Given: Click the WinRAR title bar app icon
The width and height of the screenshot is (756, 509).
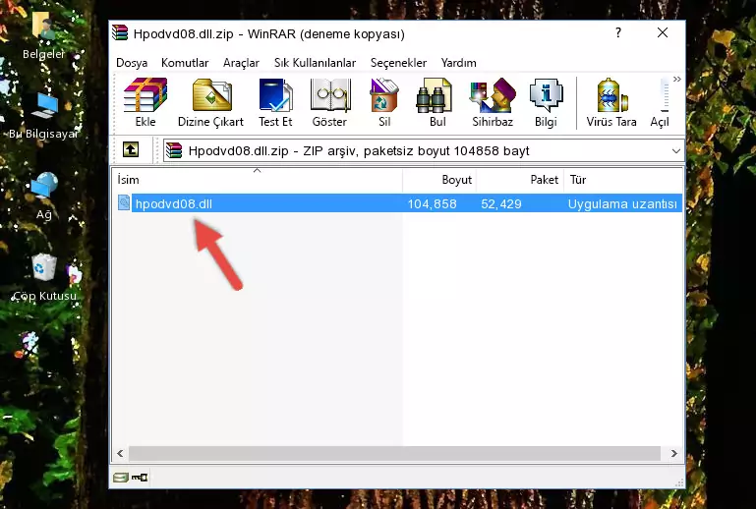Looking at the screenshot, I should 120,32.
